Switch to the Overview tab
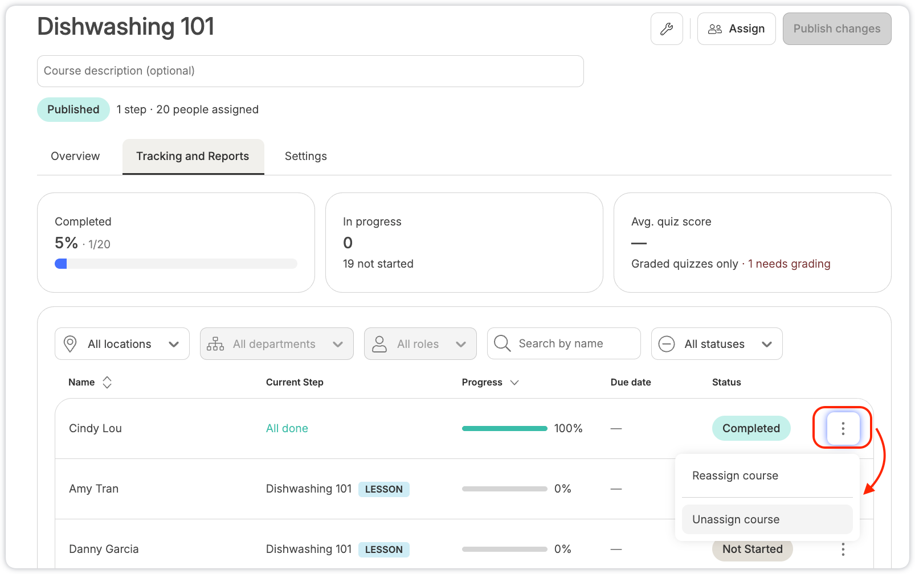The image size is (915, 574). [75, 156]
